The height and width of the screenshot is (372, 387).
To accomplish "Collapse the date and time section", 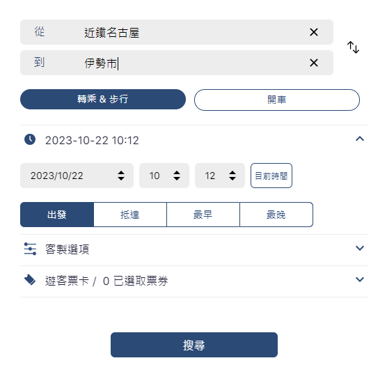I will pos(360,139).
